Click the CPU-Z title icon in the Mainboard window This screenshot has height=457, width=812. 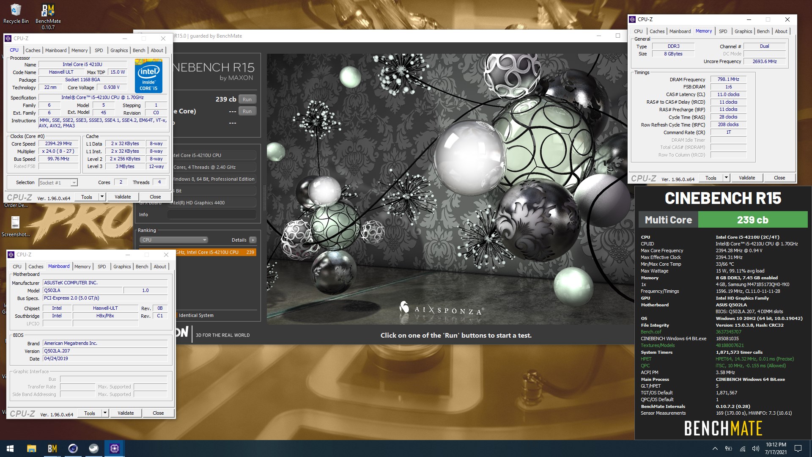click(11, 255)
